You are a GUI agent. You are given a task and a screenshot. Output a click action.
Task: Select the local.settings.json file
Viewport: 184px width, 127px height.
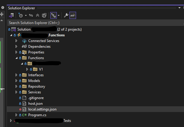pos(42,109)
